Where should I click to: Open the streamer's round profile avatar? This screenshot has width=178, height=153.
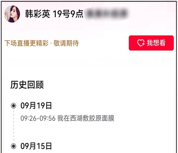(x=12, y=14)
